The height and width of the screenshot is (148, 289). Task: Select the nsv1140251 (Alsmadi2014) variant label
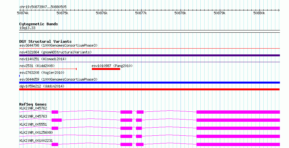coord(43,59)
